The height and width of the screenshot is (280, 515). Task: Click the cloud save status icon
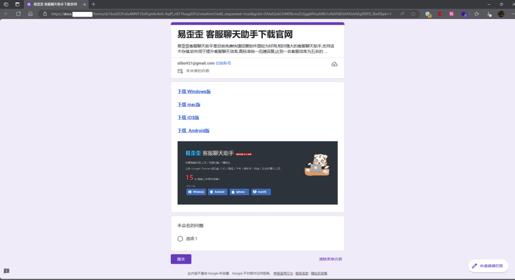coord(334,64)
